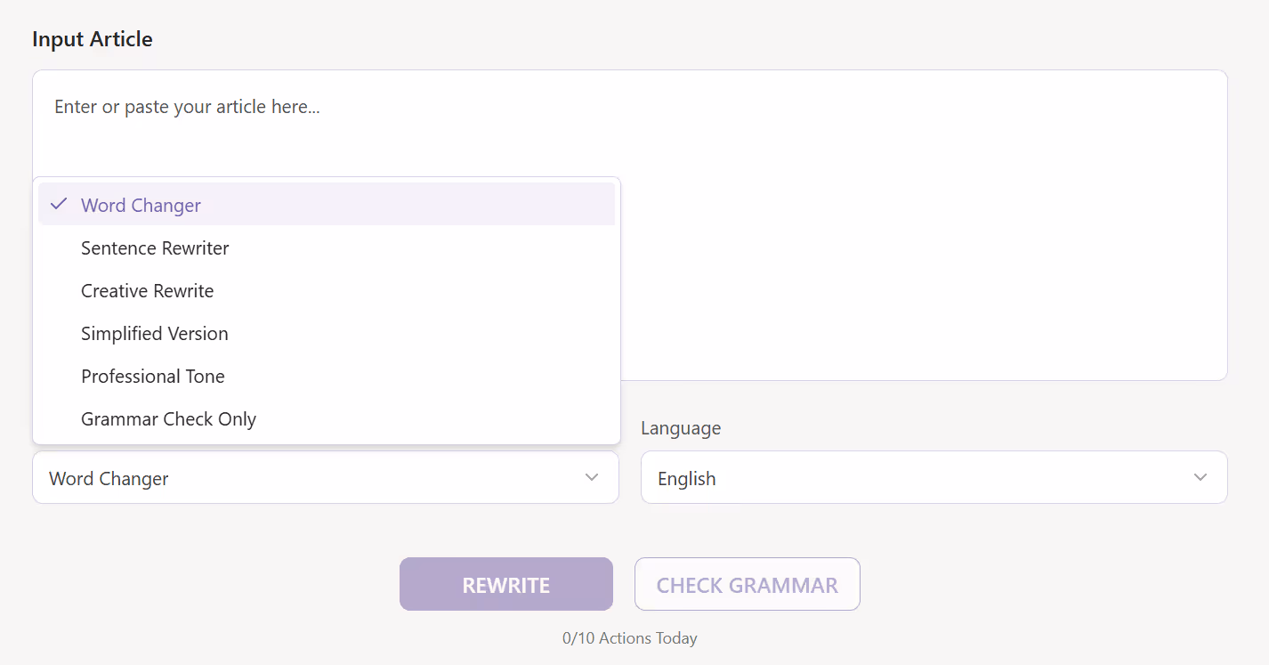Open the Language dropdown showing English

[x=934, y=477]
